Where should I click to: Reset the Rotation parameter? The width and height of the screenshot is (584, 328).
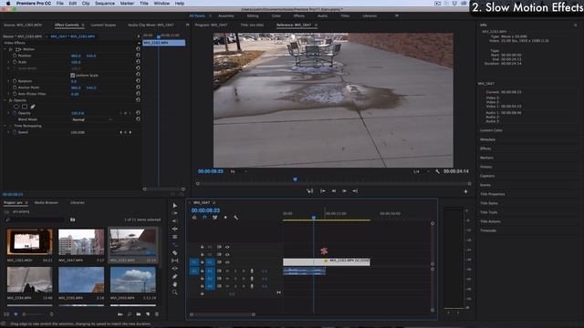(x=138, y=81)
